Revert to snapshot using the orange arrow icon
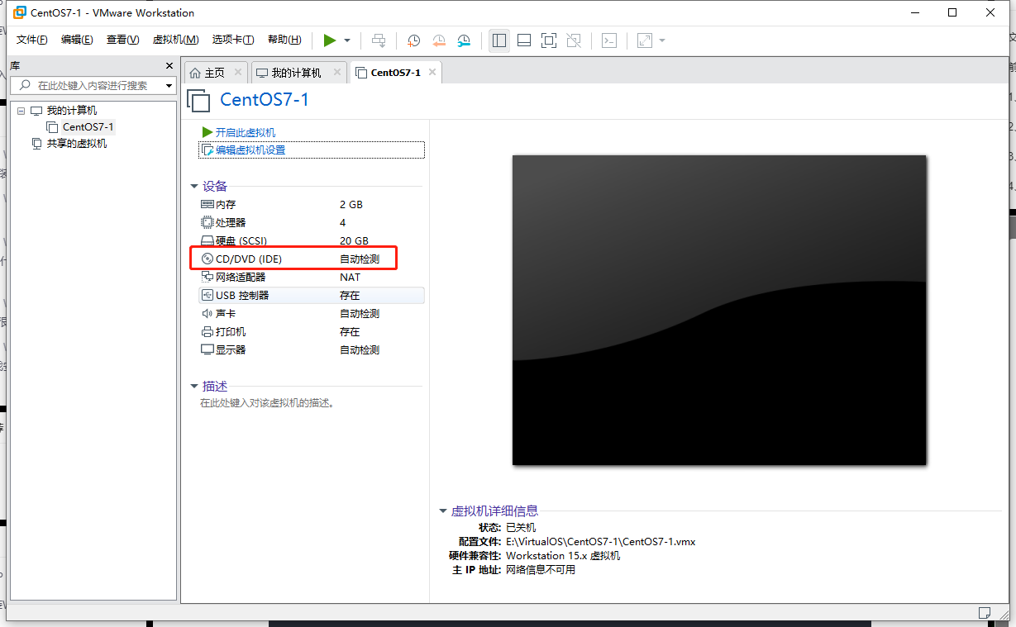The width and height of the screenshot is (1016, 627). (x=439, y=40)
